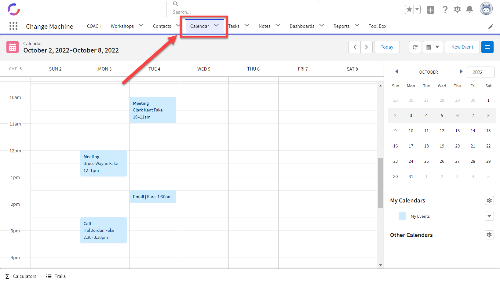This screenshot has width=500, height=284.
Task: Click the global actions plus icon
Action: pos(430,10)
